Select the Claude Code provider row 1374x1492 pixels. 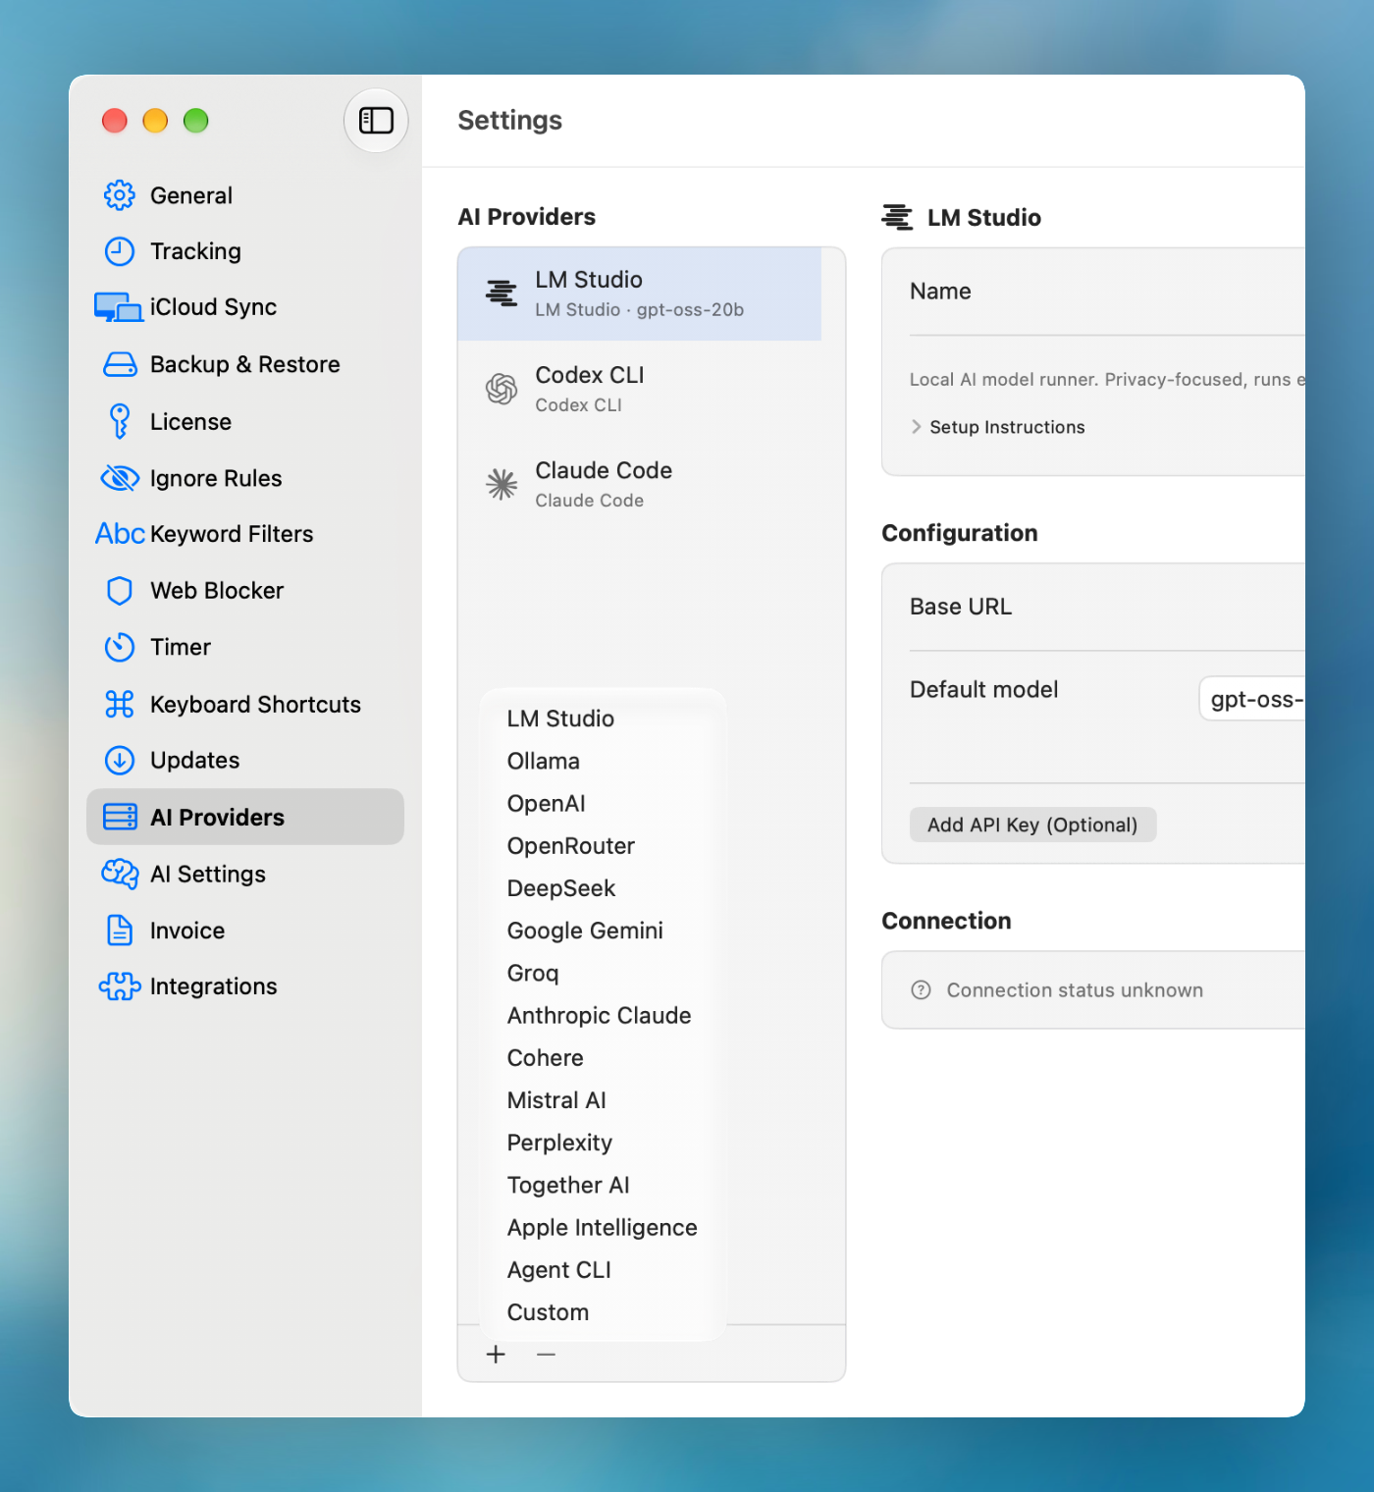point(640,484)
